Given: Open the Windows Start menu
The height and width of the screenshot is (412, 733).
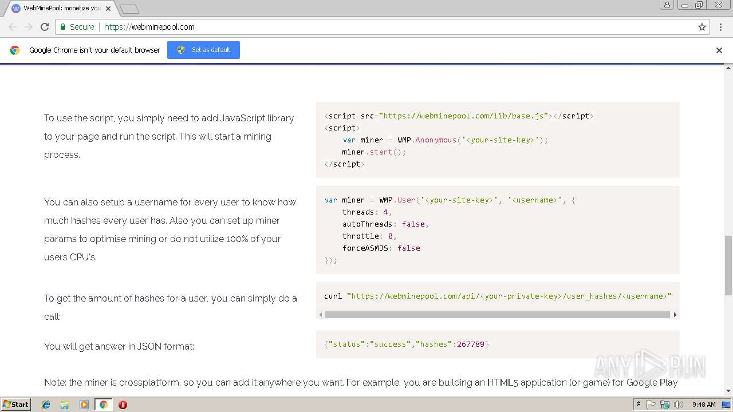Looking at the screenshot, I should [16, 404].
